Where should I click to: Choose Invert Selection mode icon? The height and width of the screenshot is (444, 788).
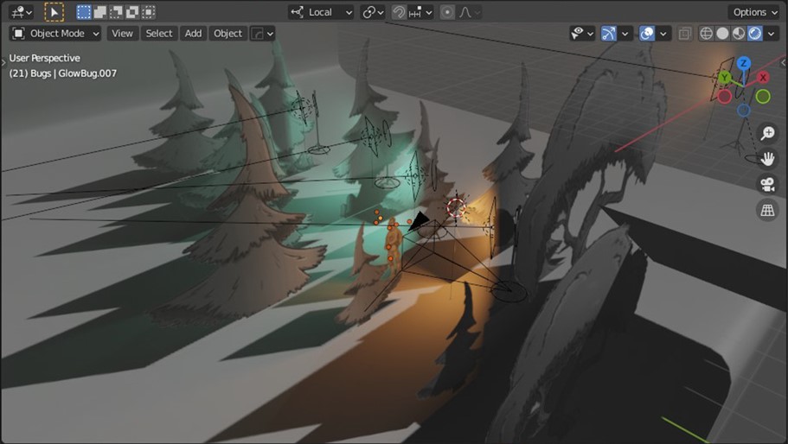(x=132, y=12)
